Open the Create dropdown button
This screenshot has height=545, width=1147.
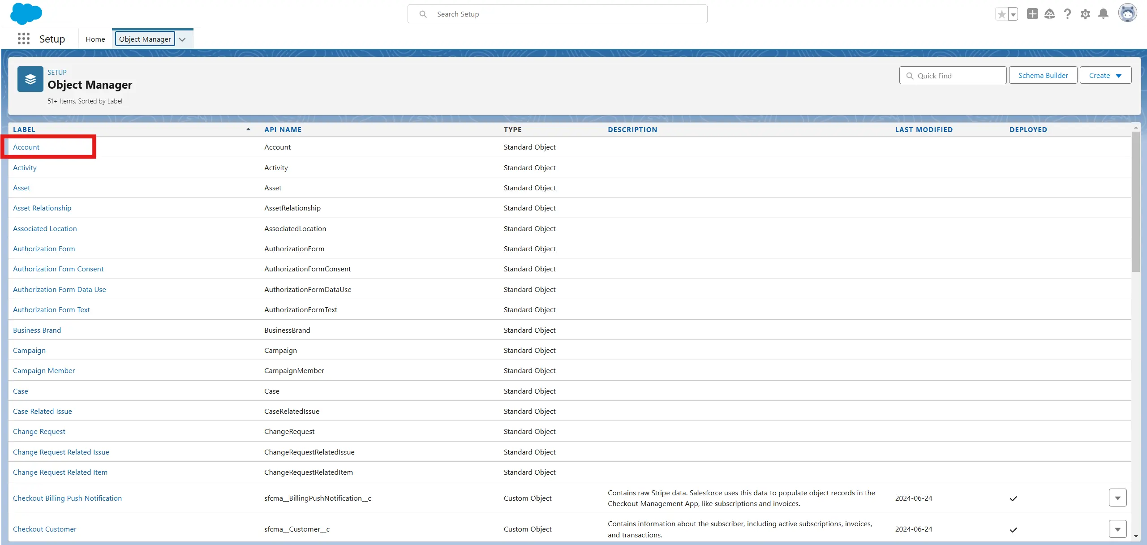[x=1105, y=75]
